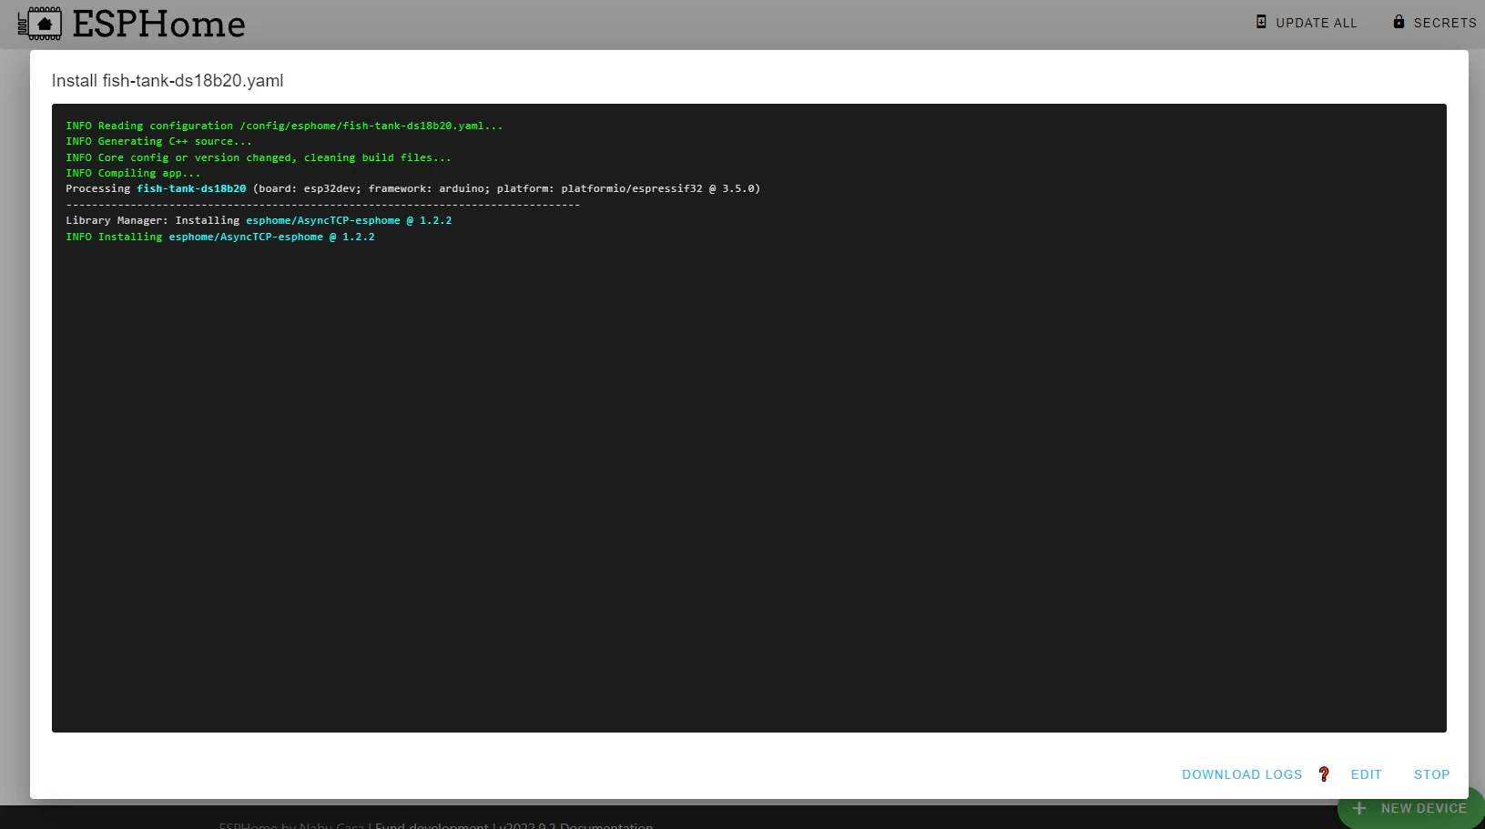Open the Fund development footer link
This screenshot has width=1485, height=829.
[x=432, y=825]
